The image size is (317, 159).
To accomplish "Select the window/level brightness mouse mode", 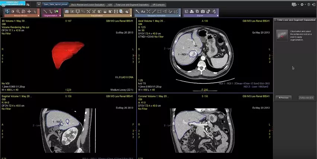I will [x=13, y=12].
